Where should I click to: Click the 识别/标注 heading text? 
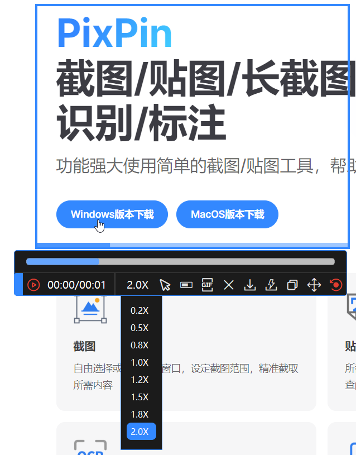coord(141,123)
